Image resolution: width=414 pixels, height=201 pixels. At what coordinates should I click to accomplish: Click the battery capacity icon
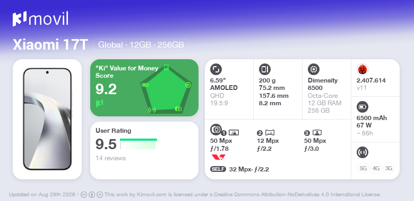click(x=363, y=107)
